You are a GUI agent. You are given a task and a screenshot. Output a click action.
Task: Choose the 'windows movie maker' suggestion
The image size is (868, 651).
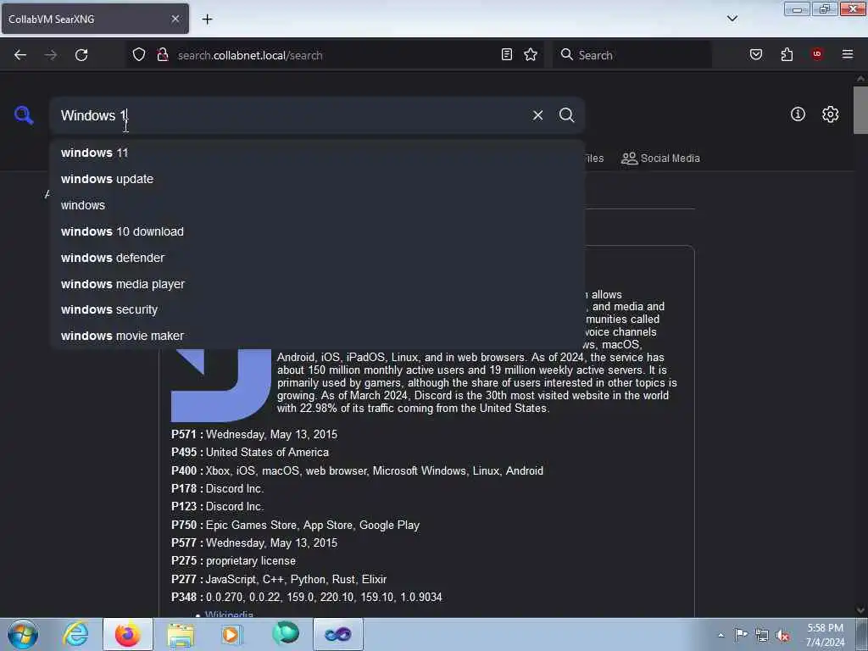(317, 336)
